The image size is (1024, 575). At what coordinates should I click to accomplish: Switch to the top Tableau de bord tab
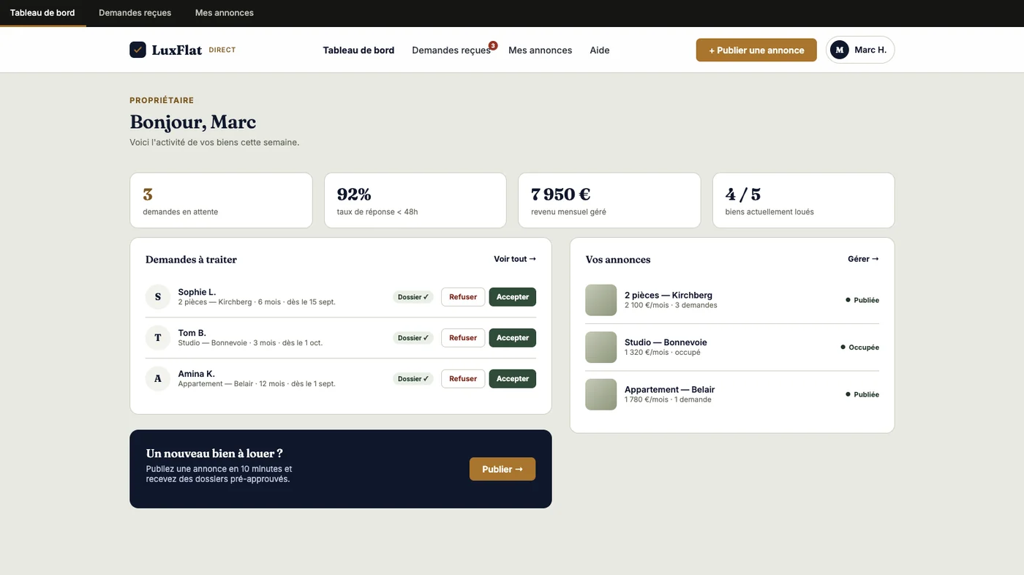pyautogui.click(x=42, y=13)
